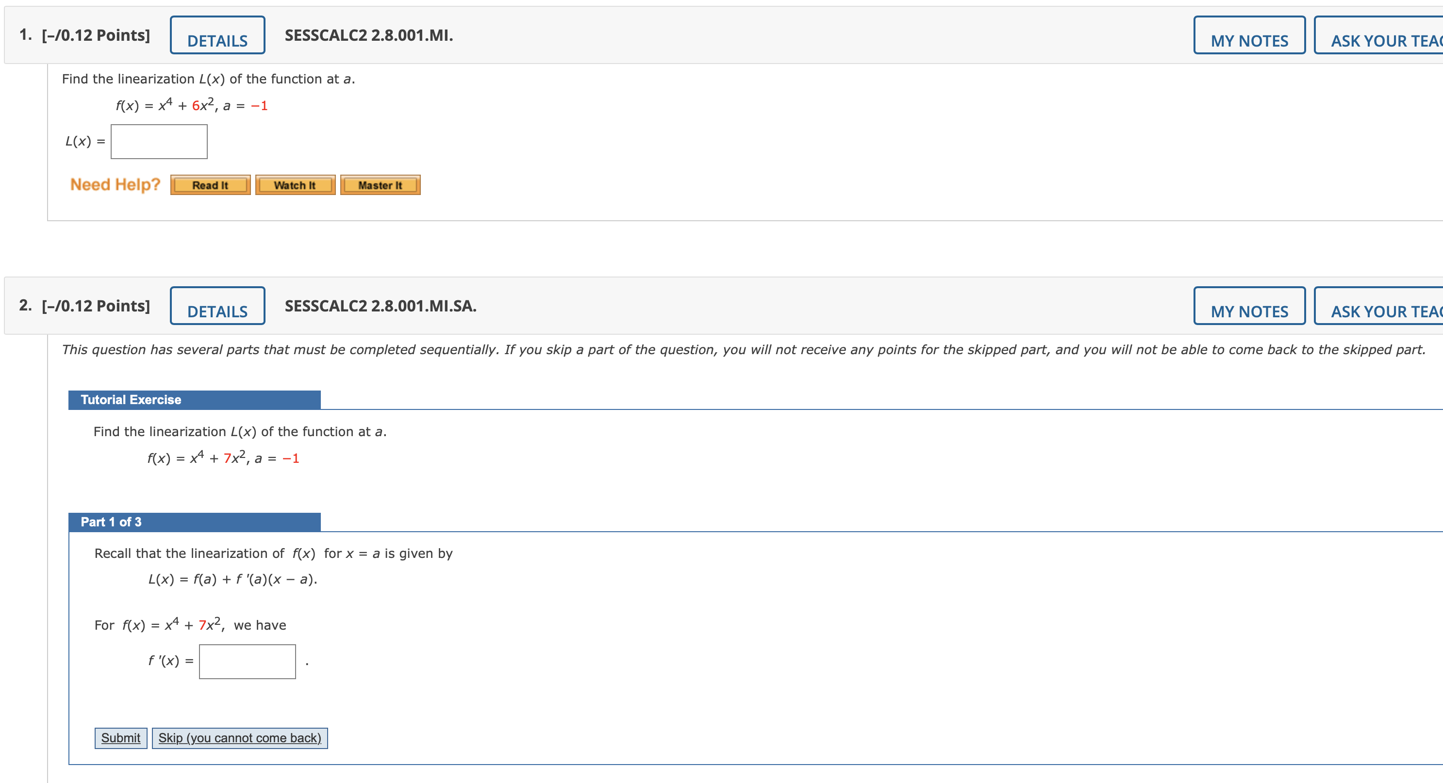
Task: Open MY NOTES for question 1
Action: pyautogui.click(x=1249, y=35)
